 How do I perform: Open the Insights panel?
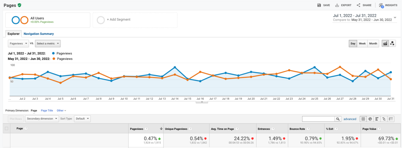tap(381, 5)
